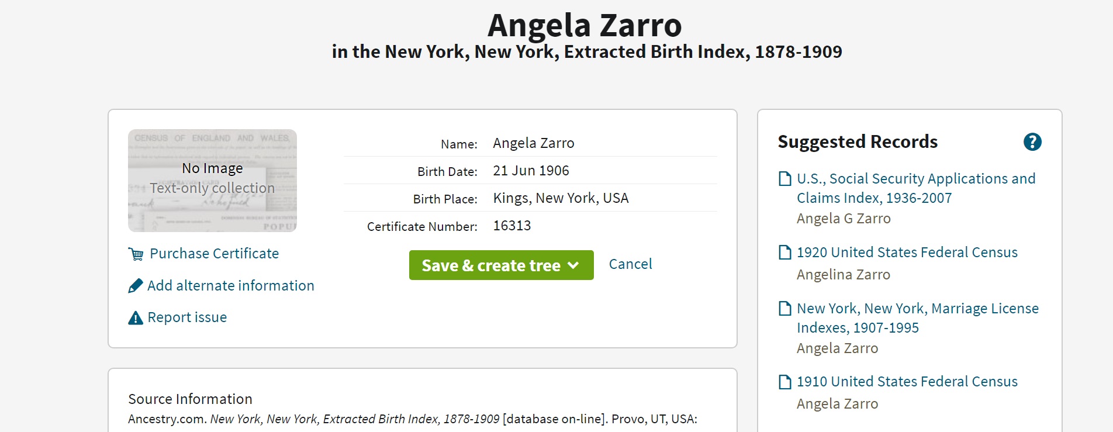
Task: Open 1920 United States Federal Census record
Action: [x=907, y=253]
